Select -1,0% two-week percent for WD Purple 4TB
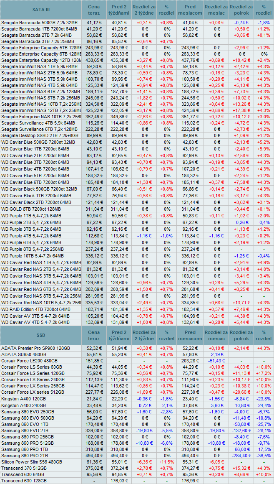 tap(167, 235)
